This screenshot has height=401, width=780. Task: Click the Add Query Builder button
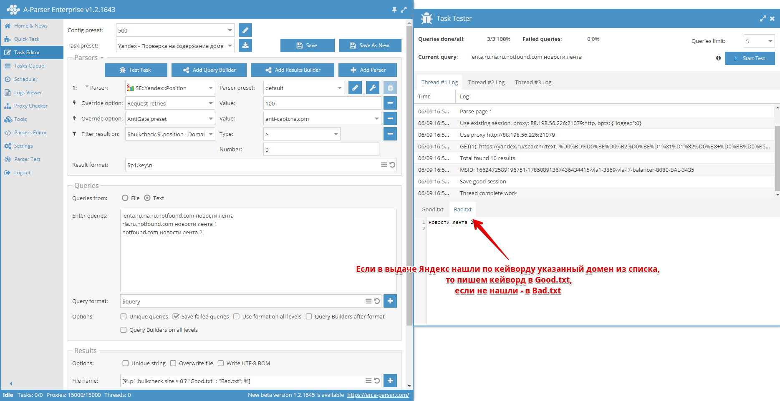click(209, 70)
